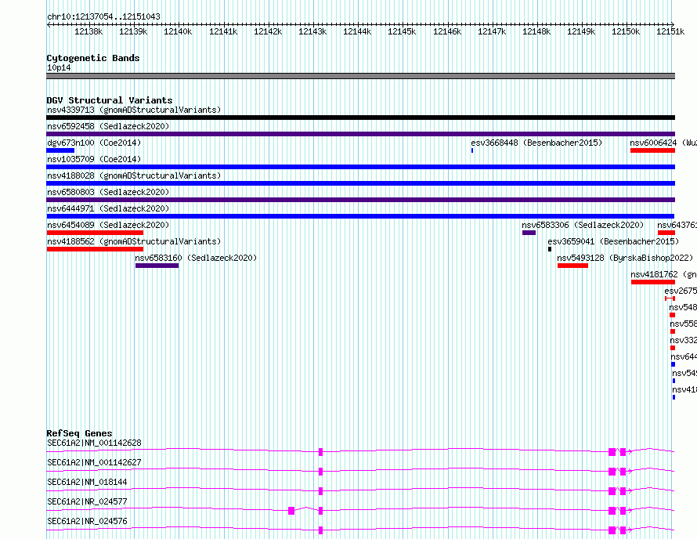Click the nsv6006424 red variant bar
697x539 pixels.
click(x=652, y=150)
